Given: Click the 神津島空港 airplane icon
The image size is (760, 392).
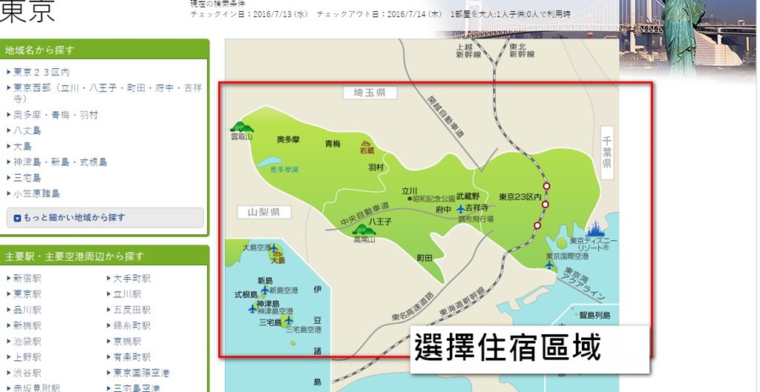Looking at the screenshot, I should tap(252, 308).
